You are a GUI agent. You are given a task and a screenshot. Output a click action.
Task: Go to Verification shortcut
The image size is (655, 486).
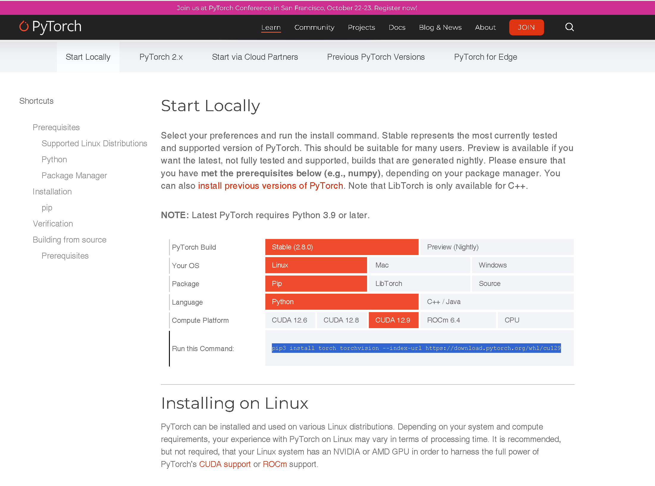pyautogui.click(x=53, y=224)
